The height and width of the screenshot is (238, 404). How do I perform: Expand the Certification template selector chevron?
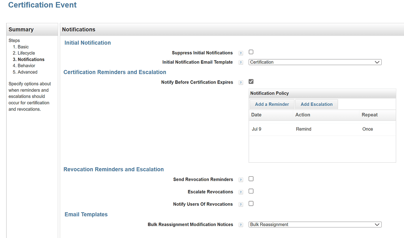tap(377, 62)
